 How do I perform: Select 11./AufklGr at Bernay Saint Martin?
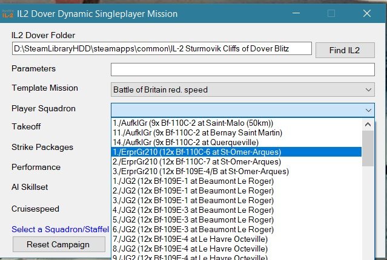pyautogui.click(x=236, y=133)
